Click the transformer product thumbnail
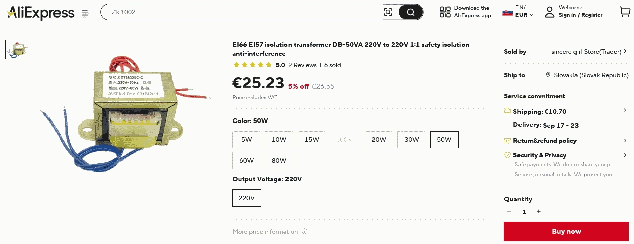 [x=18, y=49]
